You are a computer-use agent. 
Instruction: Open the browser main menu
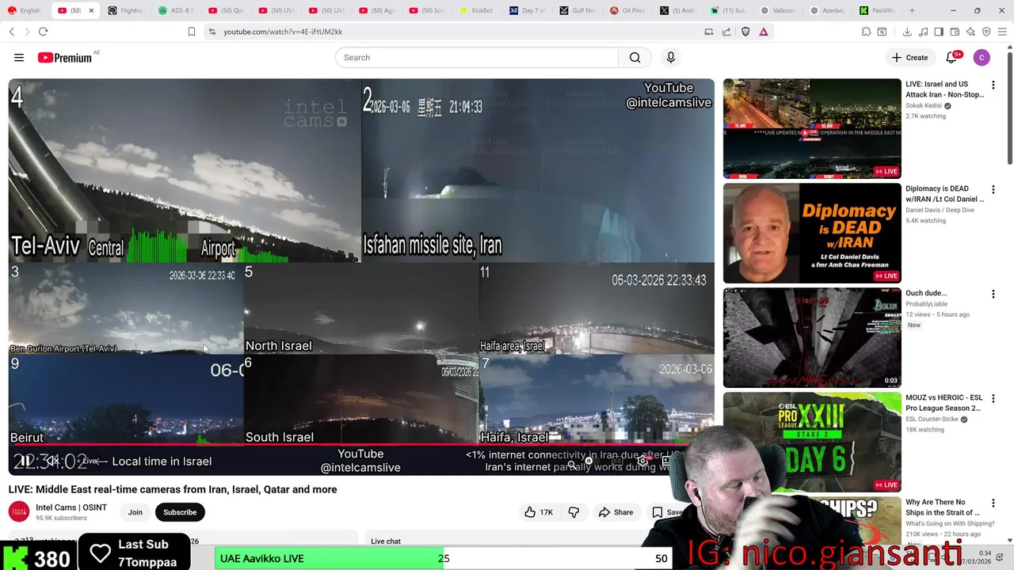(1003, 32)
